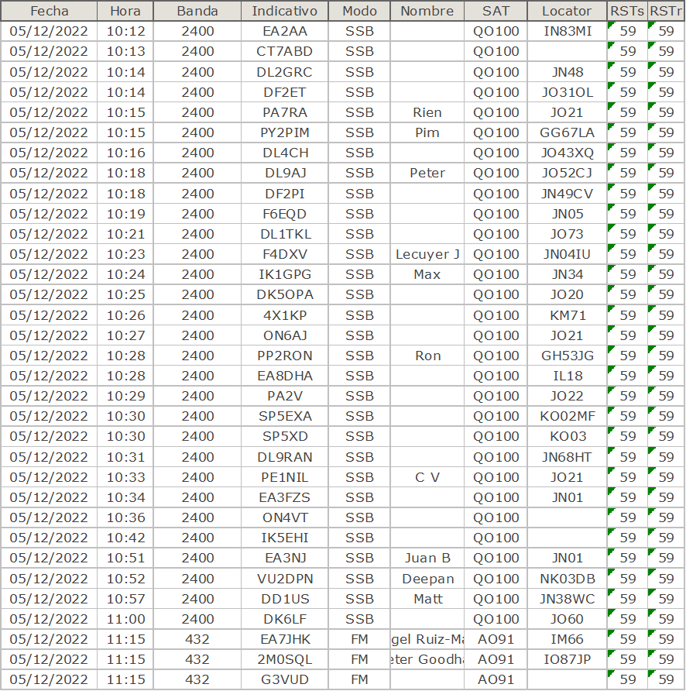Select the Modo column header

click(x=359, y=11)
